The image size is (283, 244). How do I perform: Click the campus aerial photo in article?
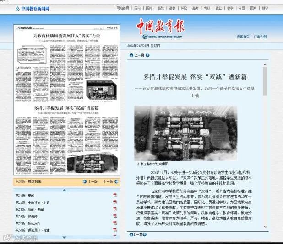[x=186, y=133]
